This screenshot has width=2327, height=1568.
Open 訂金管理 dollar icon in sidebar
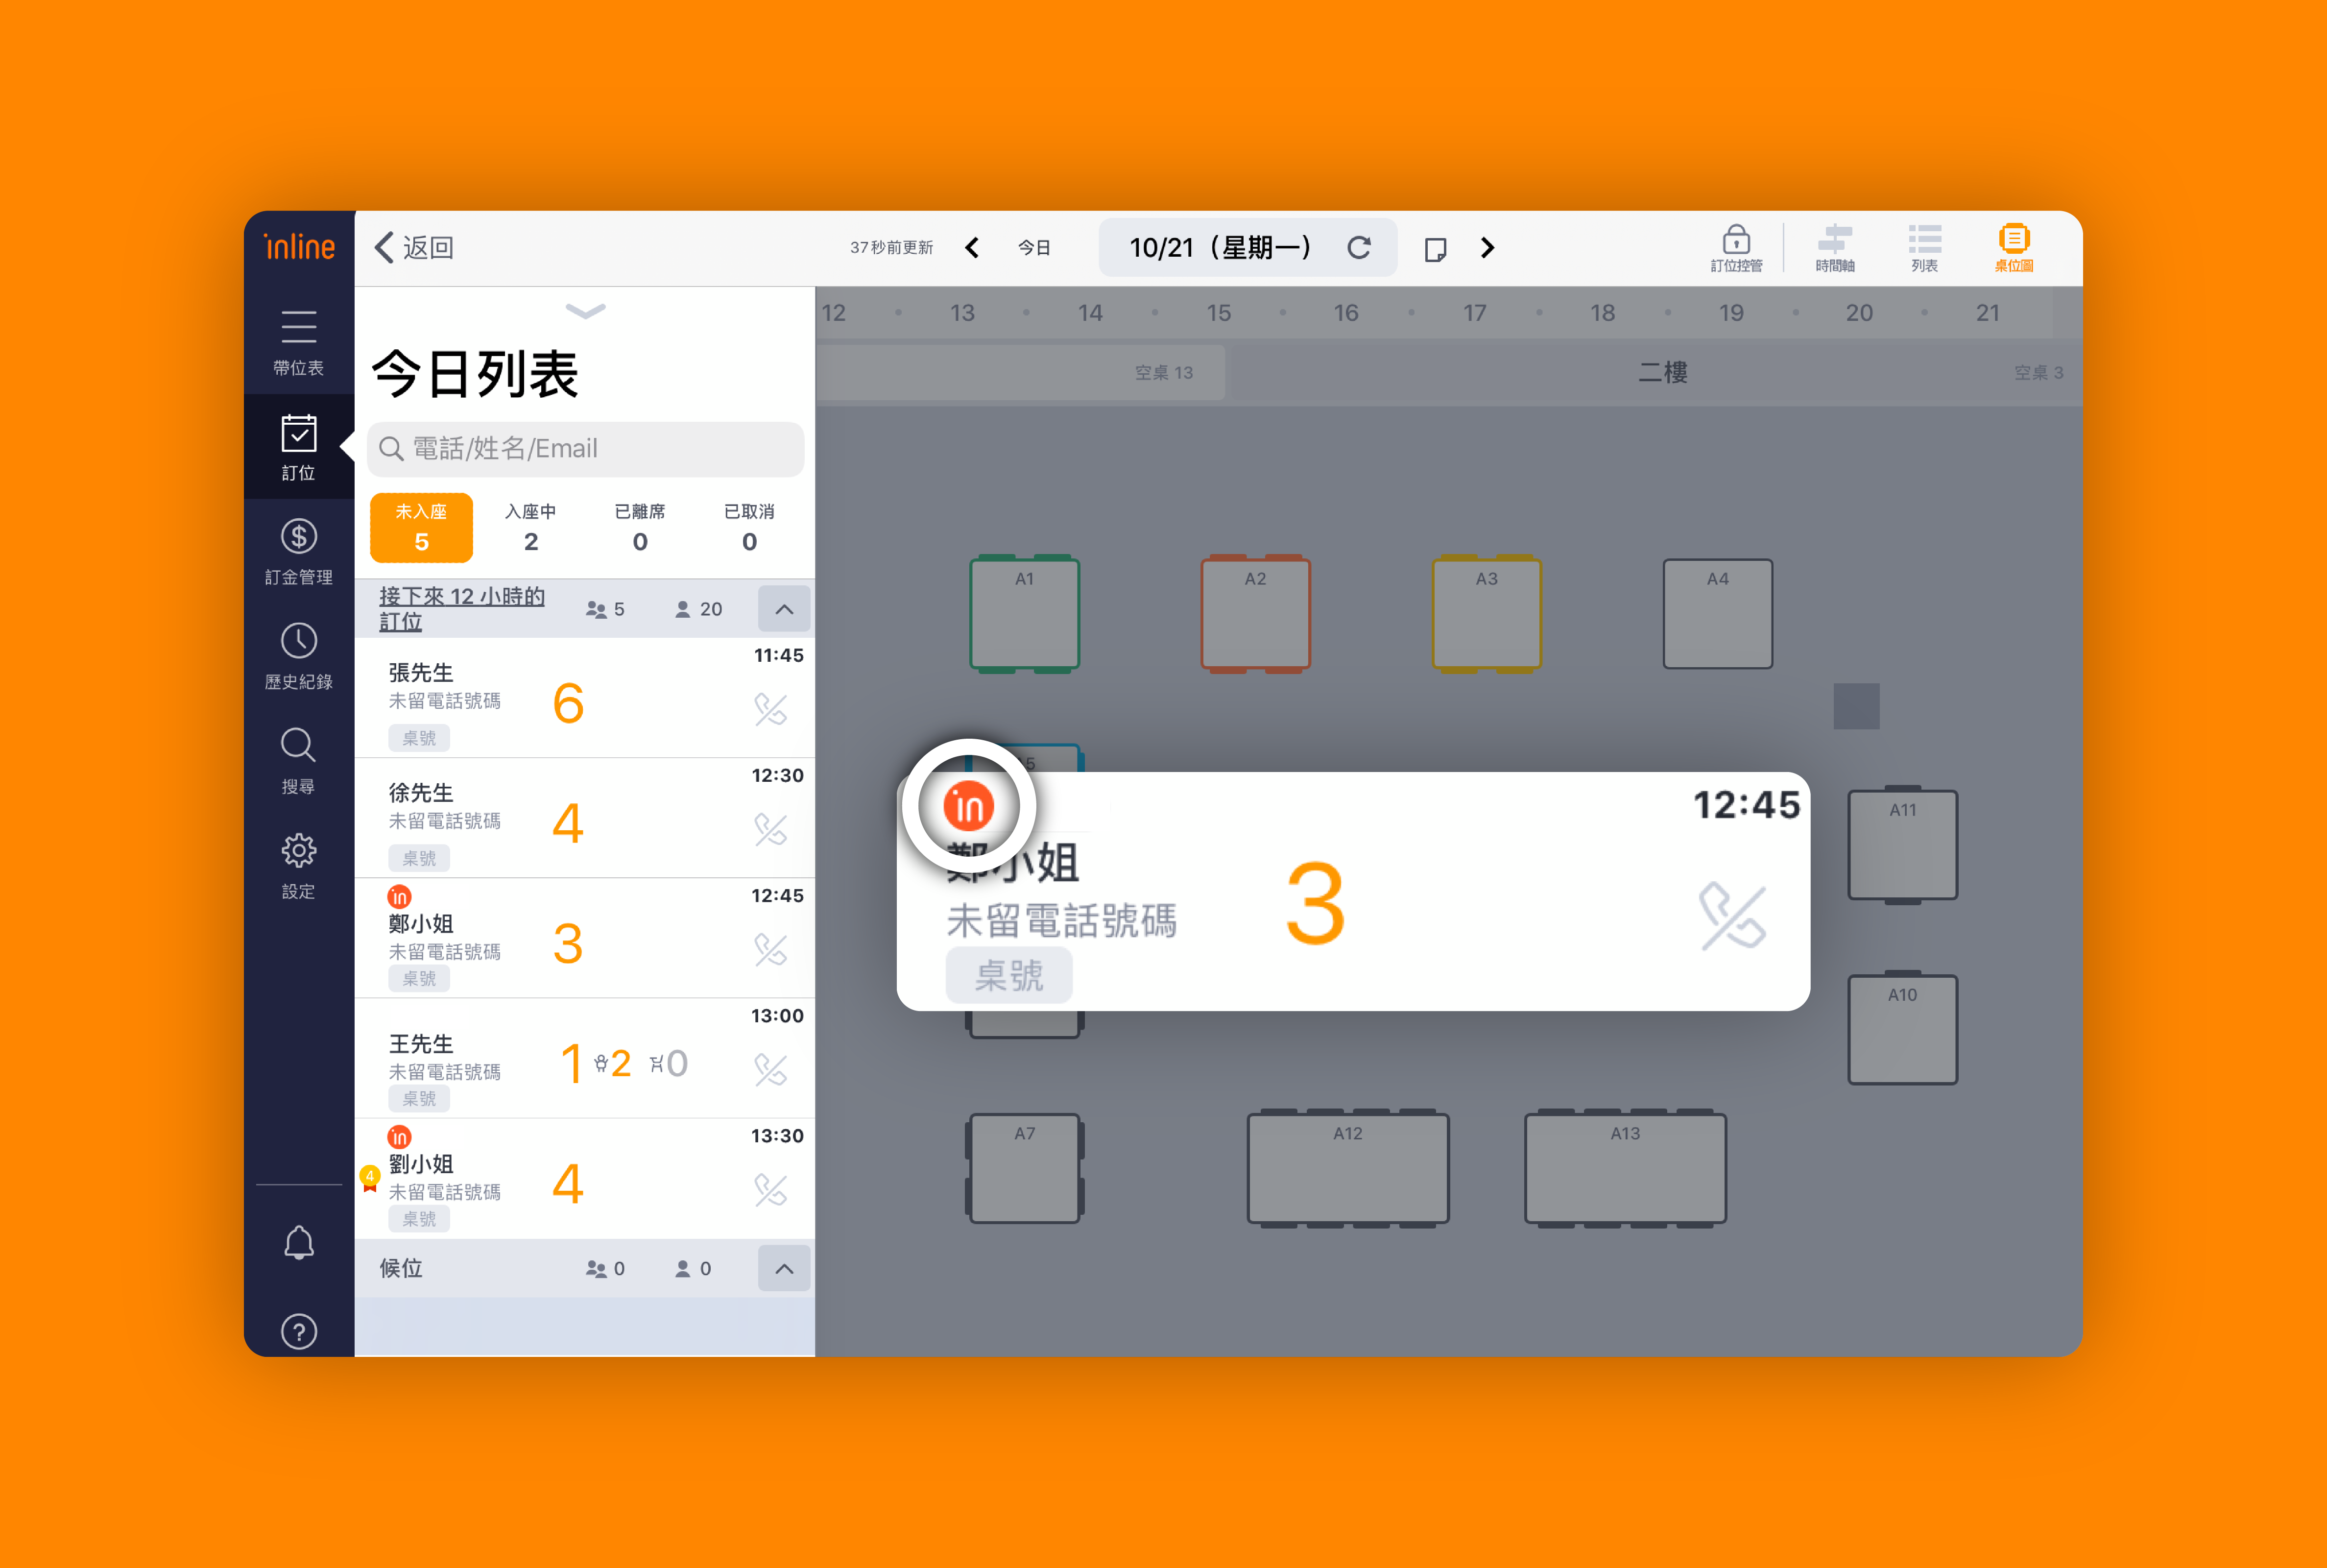(x=298, y=537)
